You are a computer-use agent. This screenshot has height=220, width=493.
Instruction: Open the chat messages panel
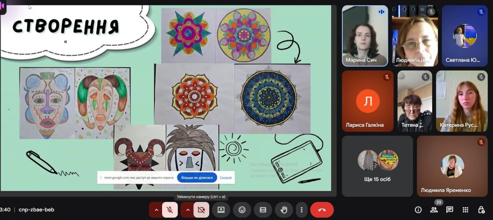click(x=449, y=210)
